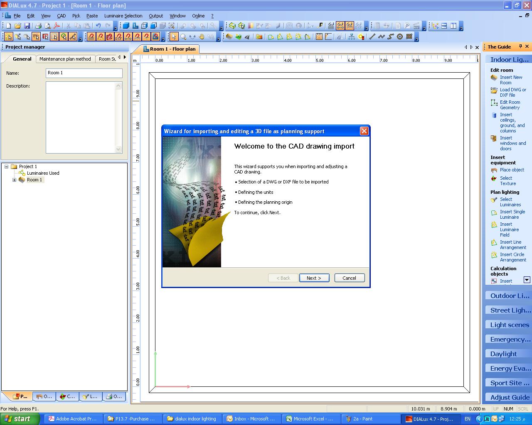Click the Start calculation icon

(x=377, y=25)
